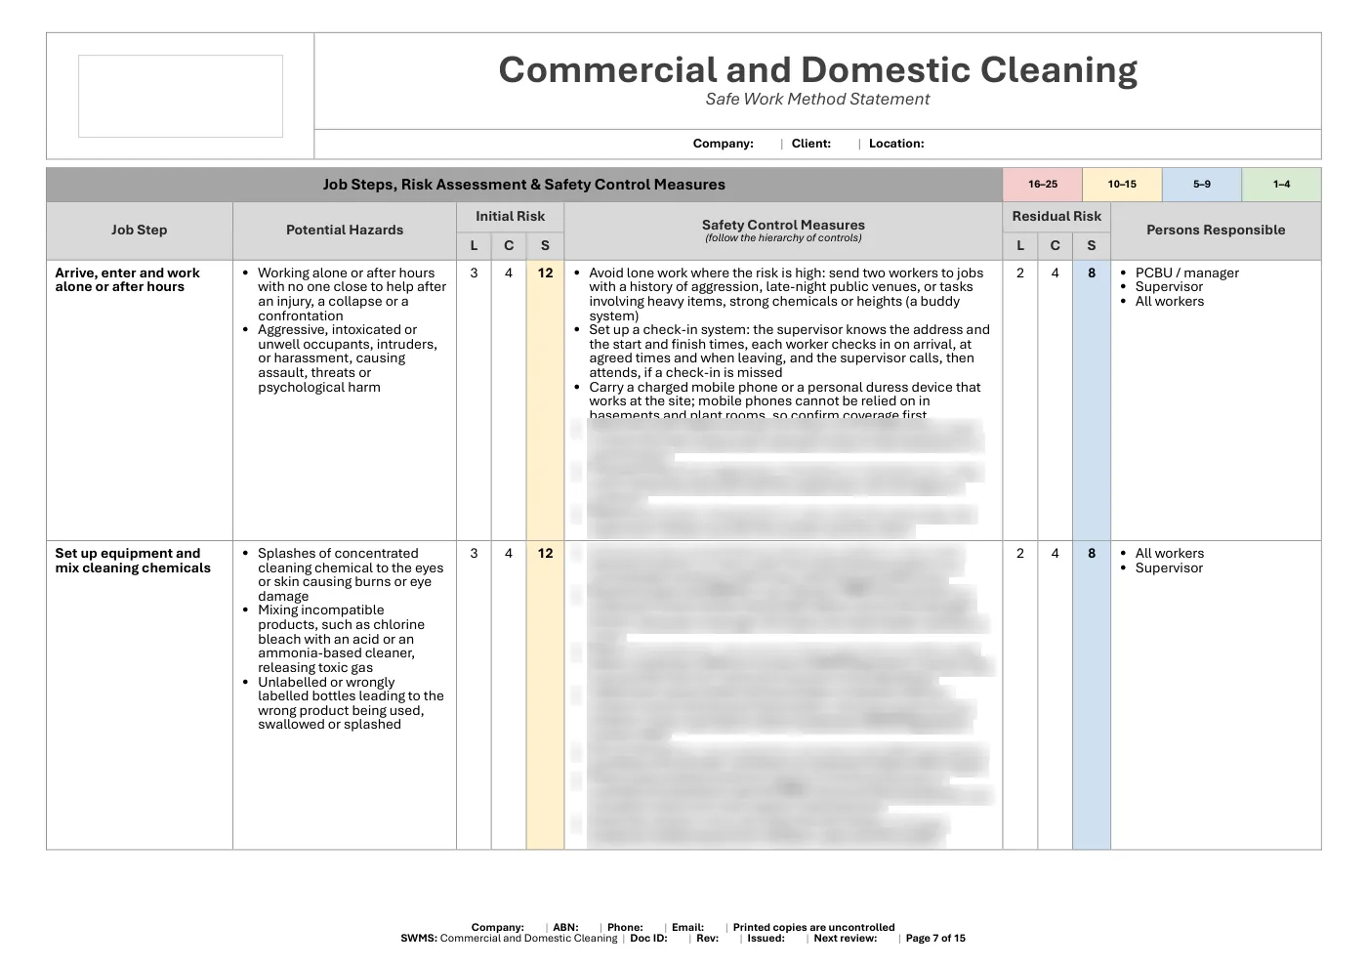Image resolution: width=1367 pixels, height=967 pixels.
Task: Click footer text "SWMS: Commercial and Domestic Cleaning"
Action: click(509, 939)
